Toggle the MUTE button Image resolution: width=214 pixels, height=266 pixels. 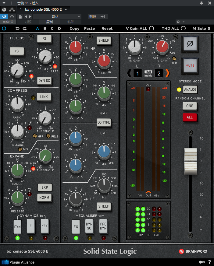click(190, 66)
